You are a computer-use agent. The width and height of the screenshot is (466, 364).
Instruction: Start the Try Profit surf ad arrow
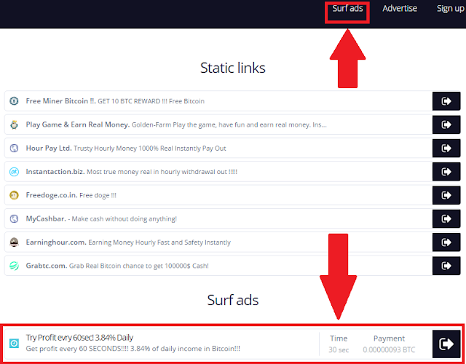point(446,344)
